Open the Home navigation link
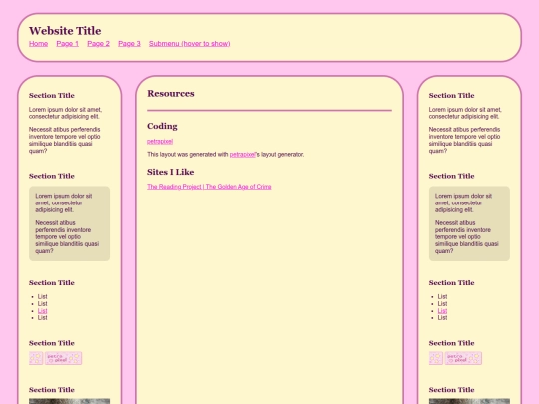The image size is (539, 404). (x=38, y=44)
